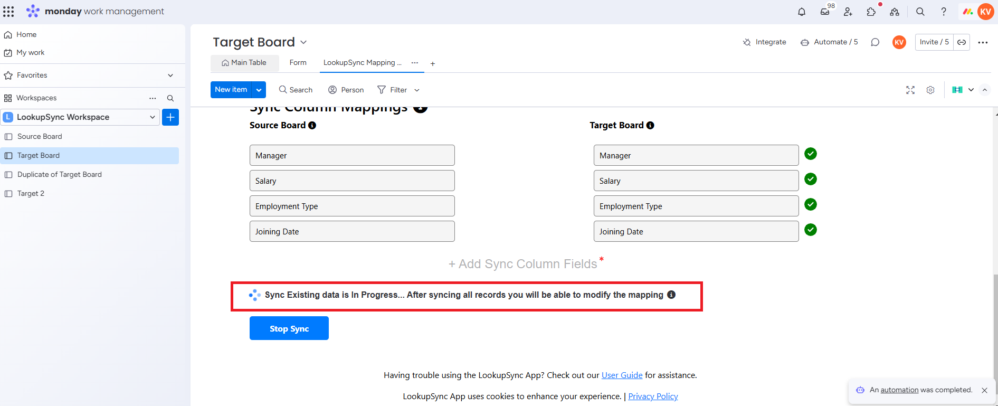Click the KV board owner avatar

click(x=899, y=42)
